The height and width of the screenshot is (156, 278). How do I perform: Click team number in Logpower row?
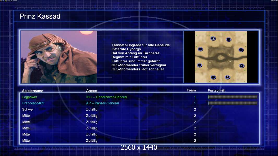coord(195,97)
